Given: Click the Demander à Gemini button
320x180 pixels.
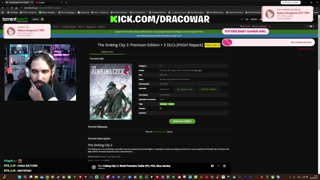Looking at the screenshot, I should (x=290, y=2).
